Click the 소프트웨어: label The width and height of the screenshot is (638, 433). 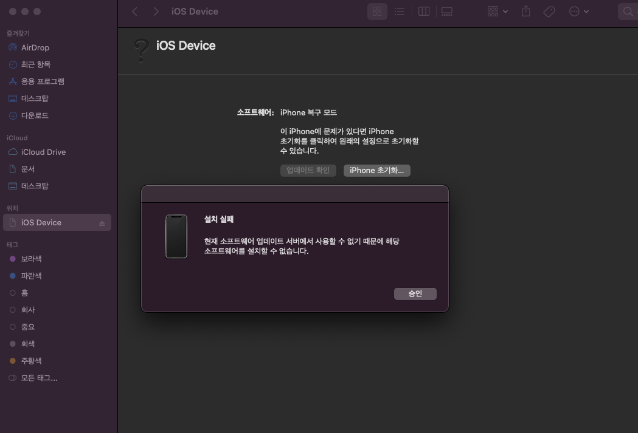click(x=255, y=112)
